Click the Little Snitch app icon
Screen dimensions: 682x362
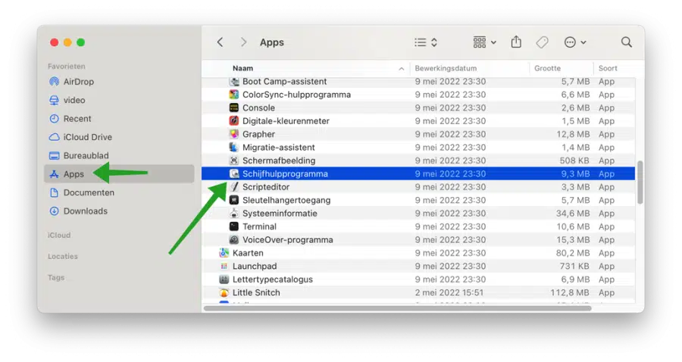coord(224,292)
